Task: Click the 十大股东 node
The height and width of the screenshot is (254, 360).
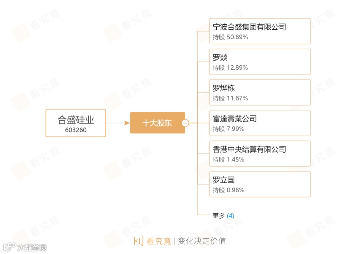Action: [x=157, y=123]
